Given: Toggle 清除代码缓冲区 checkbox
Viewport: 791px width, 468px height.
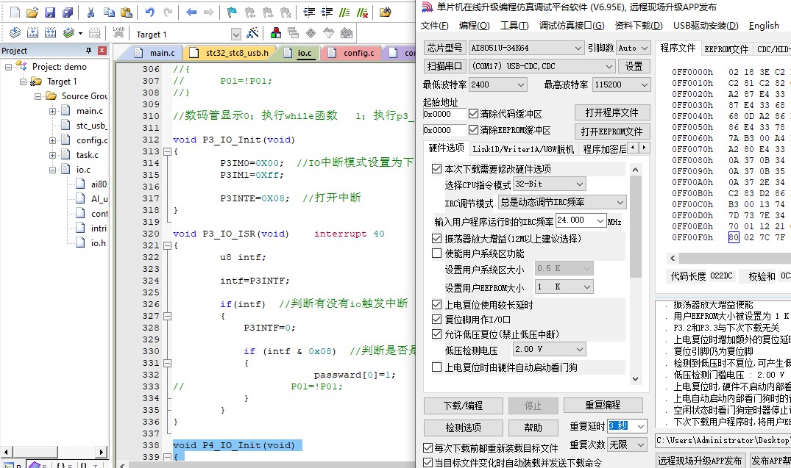Looking at the screenshot, I should tap(473, 114).
